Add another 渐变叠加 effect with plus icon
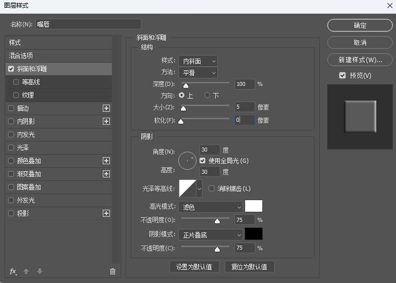This screenshot has width=396, height=283. (x=106, y=174)
